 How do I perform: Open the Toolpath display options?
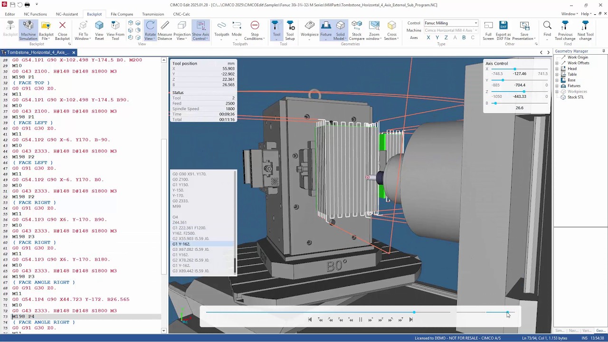click(x=222, y=30)
